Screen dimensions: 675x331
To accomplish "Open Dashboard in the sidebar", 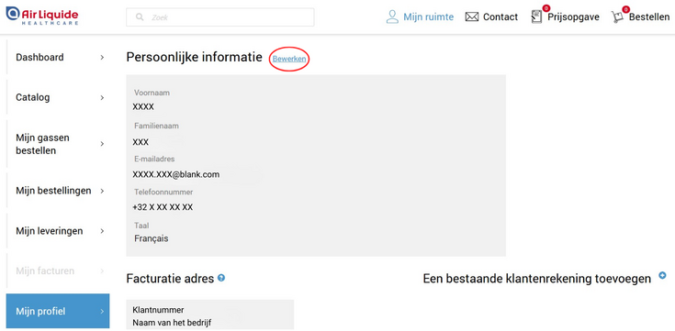I will [58, 57].
